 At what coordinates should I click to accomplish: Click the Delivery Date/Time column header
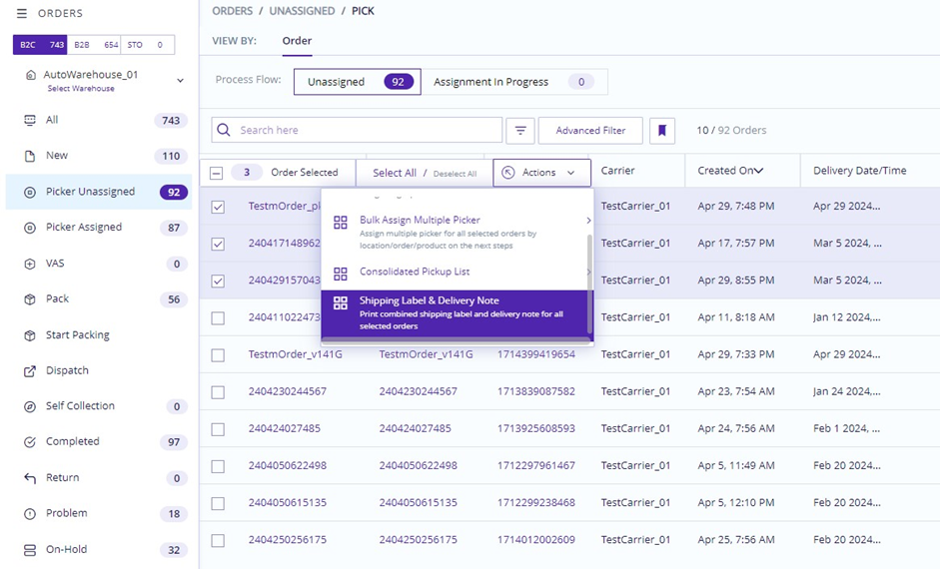tap(860, 171)
